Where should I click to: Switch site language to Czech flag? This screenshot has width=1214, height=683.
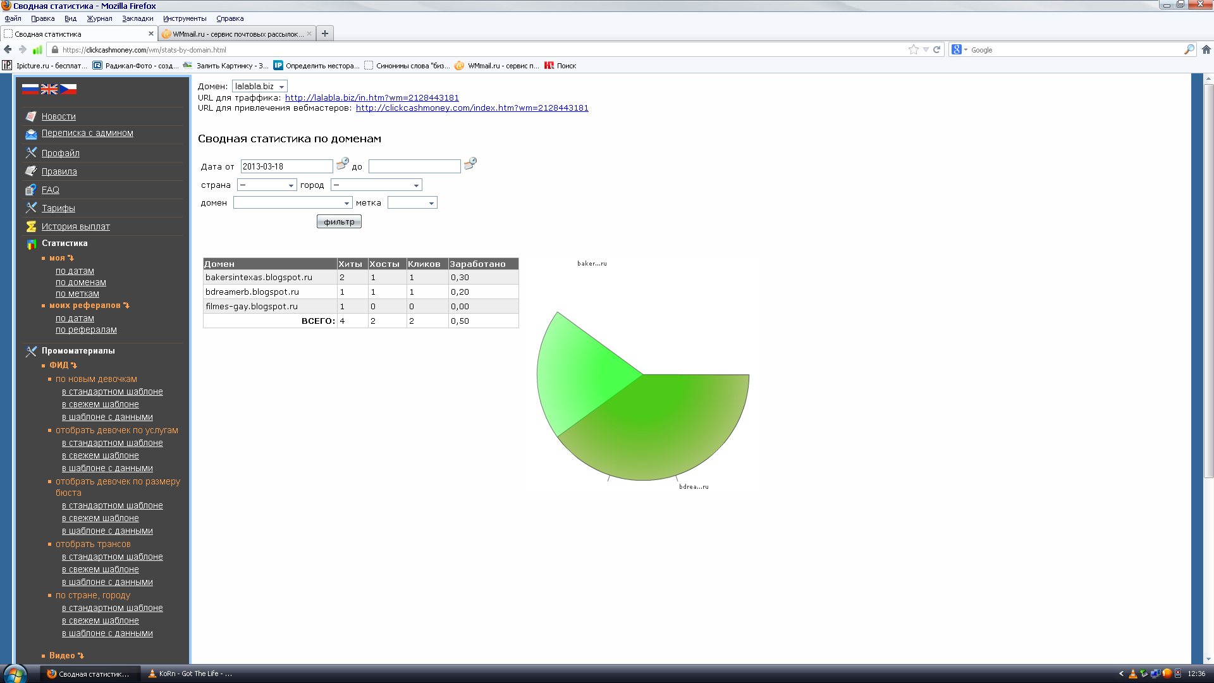click(x=68, y=89)
